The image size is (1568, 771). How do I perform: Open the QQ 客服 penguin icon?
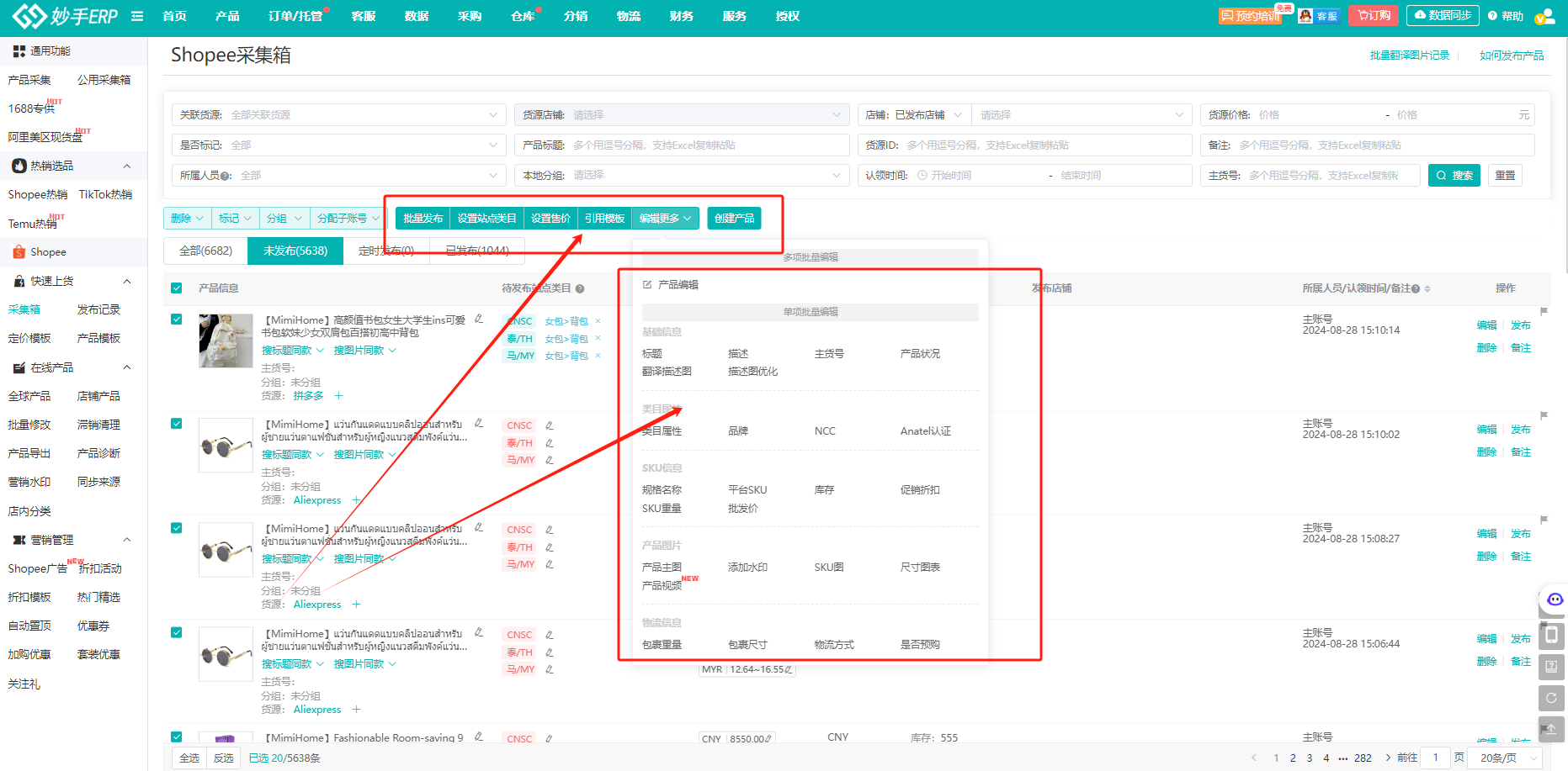tap(1306, 16)
